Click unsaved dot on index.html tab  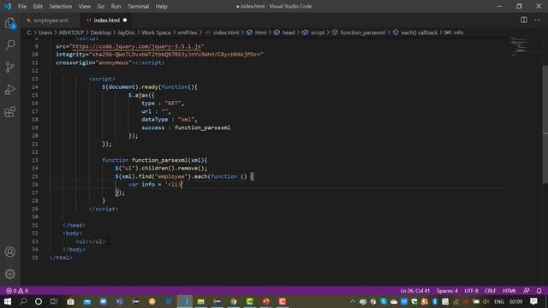(125, 21)
